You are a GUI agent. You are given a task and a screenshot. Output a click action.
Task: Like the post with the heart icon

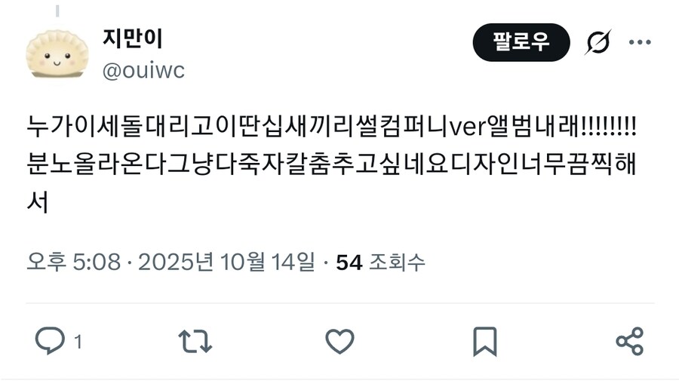coord(340,341)
